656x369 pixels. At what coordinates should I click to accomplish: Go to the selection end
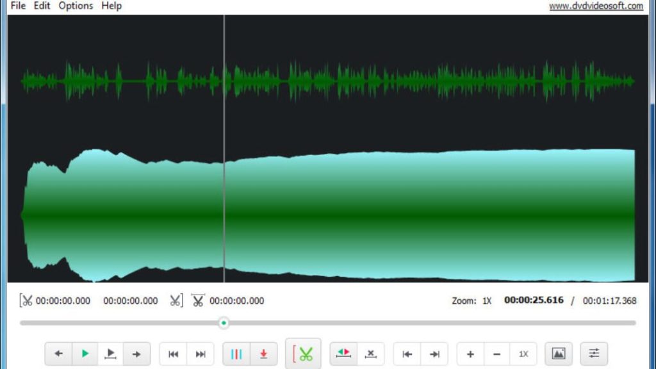(x=434, y=354)
